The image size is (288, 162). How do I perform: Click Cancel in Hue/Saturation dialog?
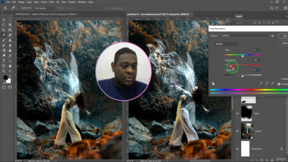coord(283,43)
